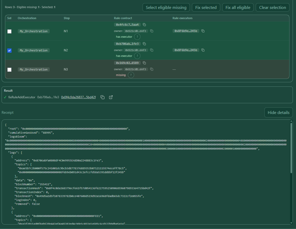This screenshot has height=229, width=296.
Task: Click Rule executors column header
Action: [x=182, y=18]
